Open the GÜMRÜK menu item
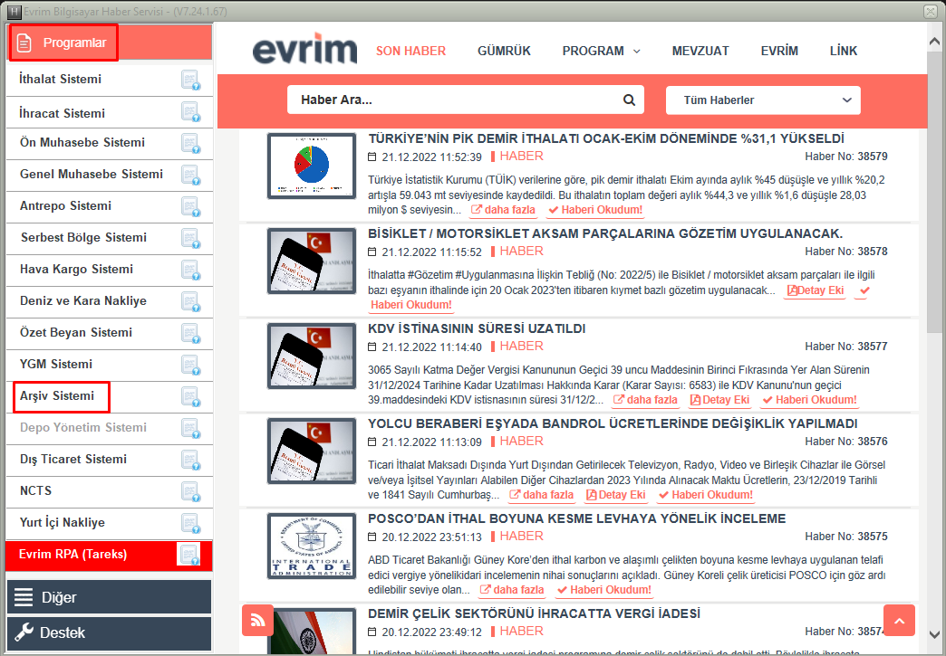Viewport: 946px width, 656px height. [x=505, y=52]
